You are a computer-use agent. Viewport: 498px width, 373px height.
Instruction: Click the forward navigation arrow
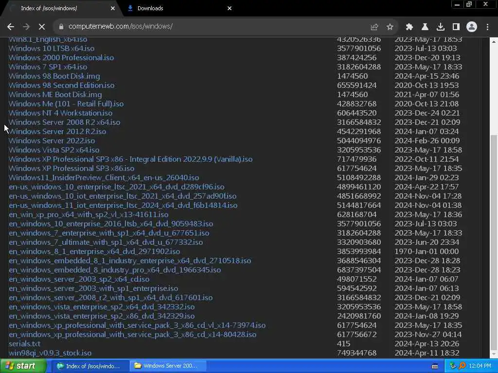point(26,27)
